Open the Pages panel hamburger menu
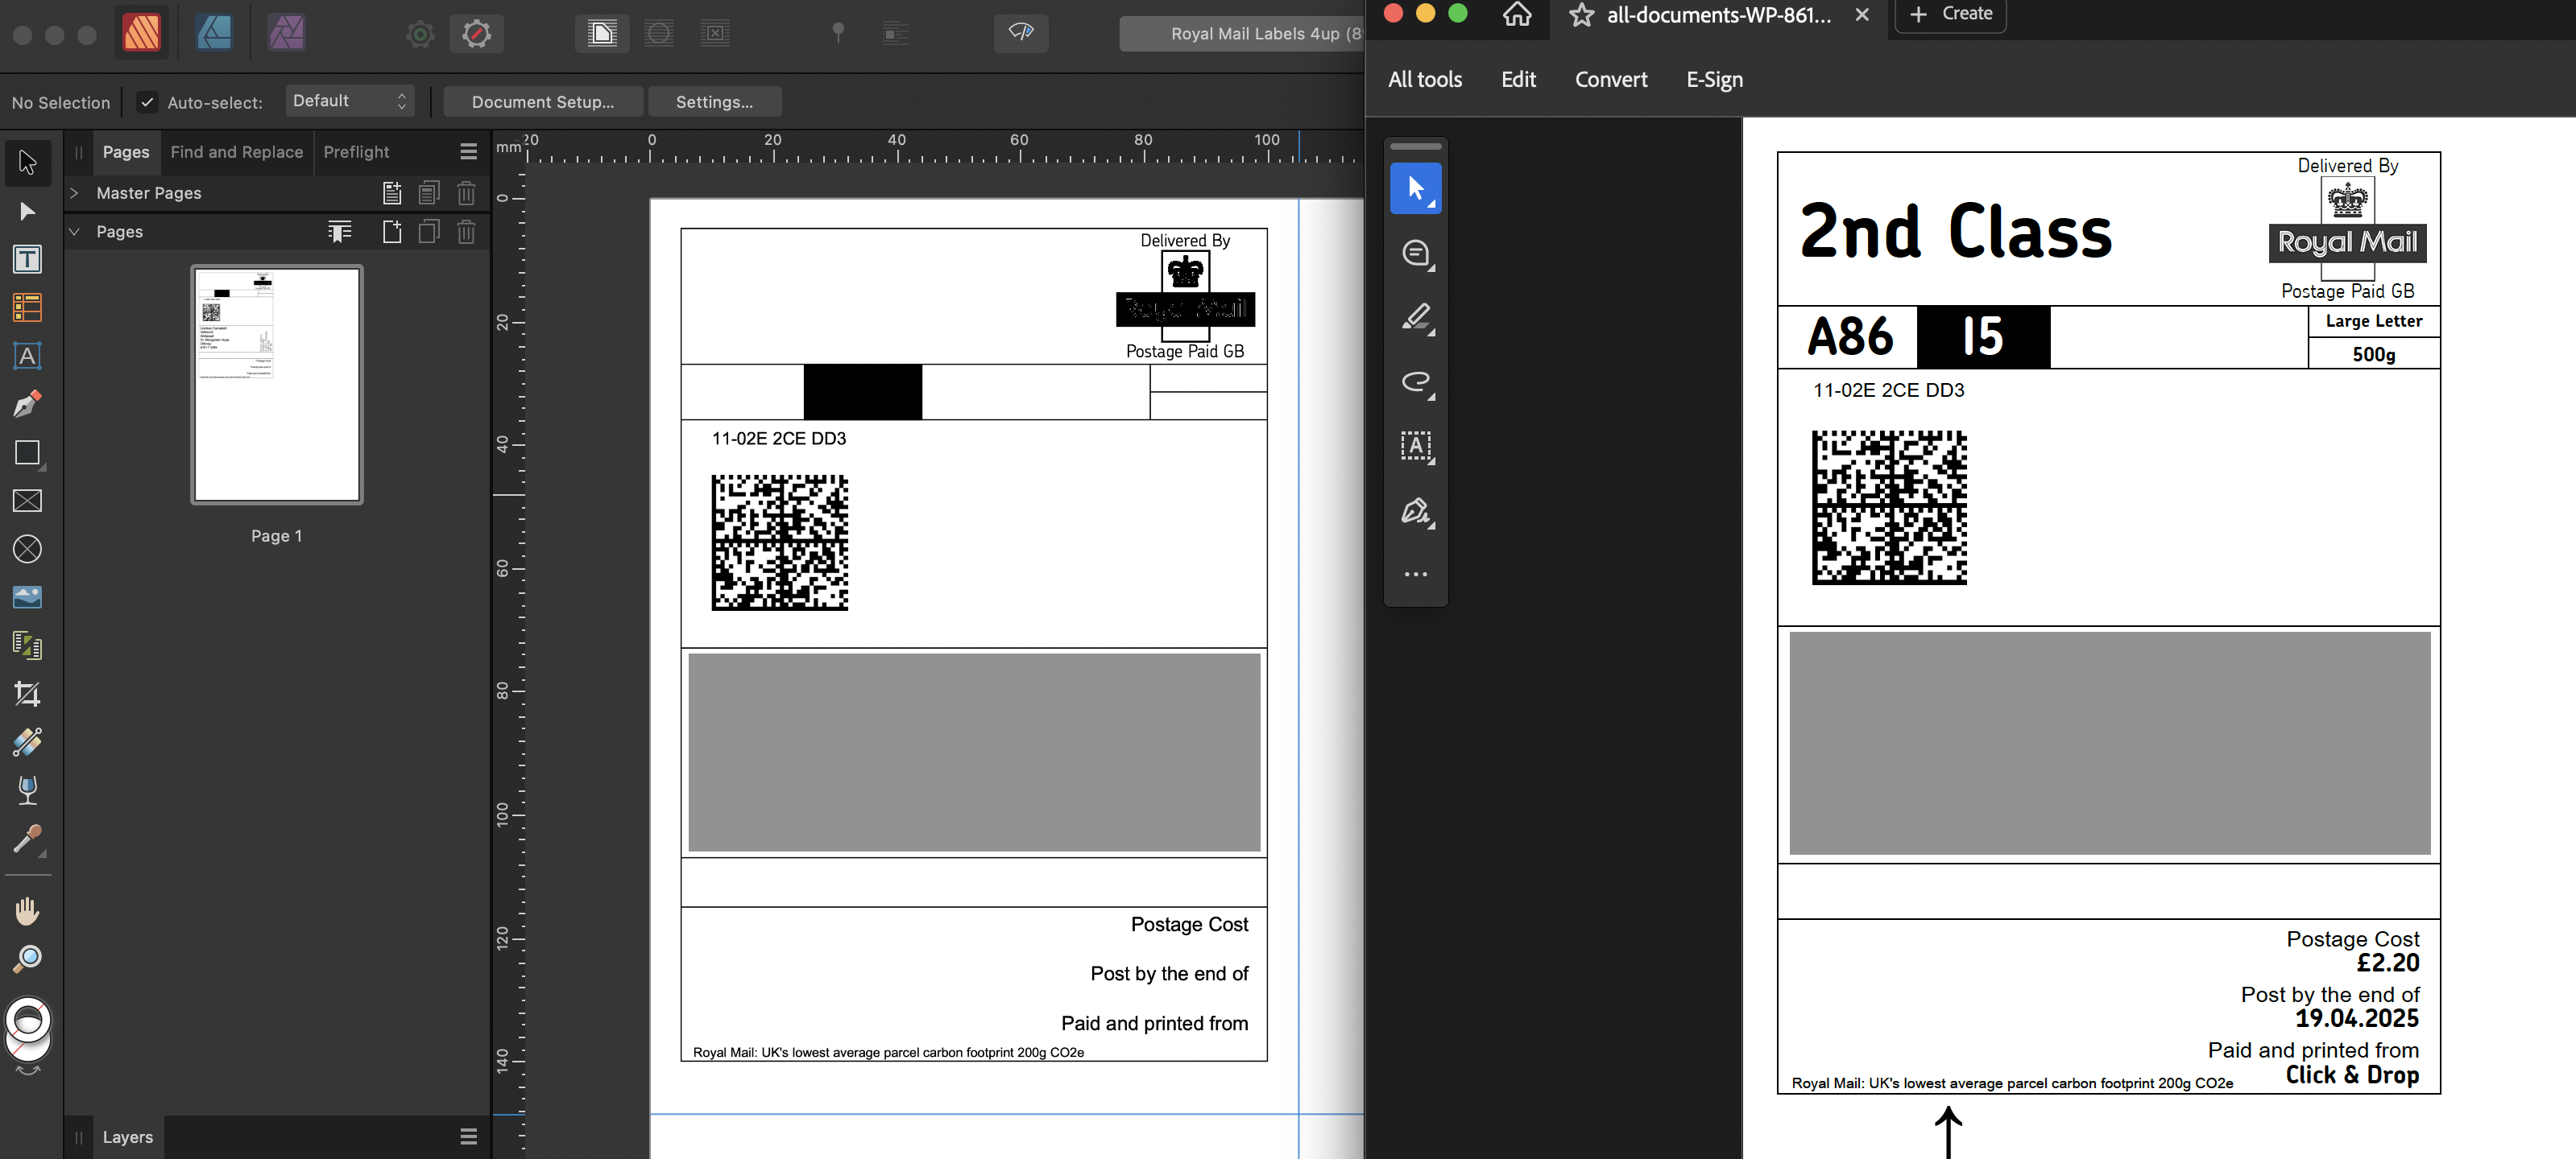2576x1159 pixels. pos(468,152)
